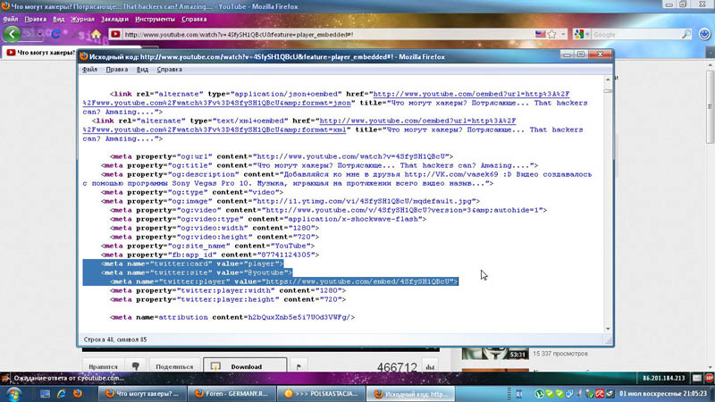Focus the Google search field
The height and width of the screenshot is (402, 715).
[x=636, y=35]
